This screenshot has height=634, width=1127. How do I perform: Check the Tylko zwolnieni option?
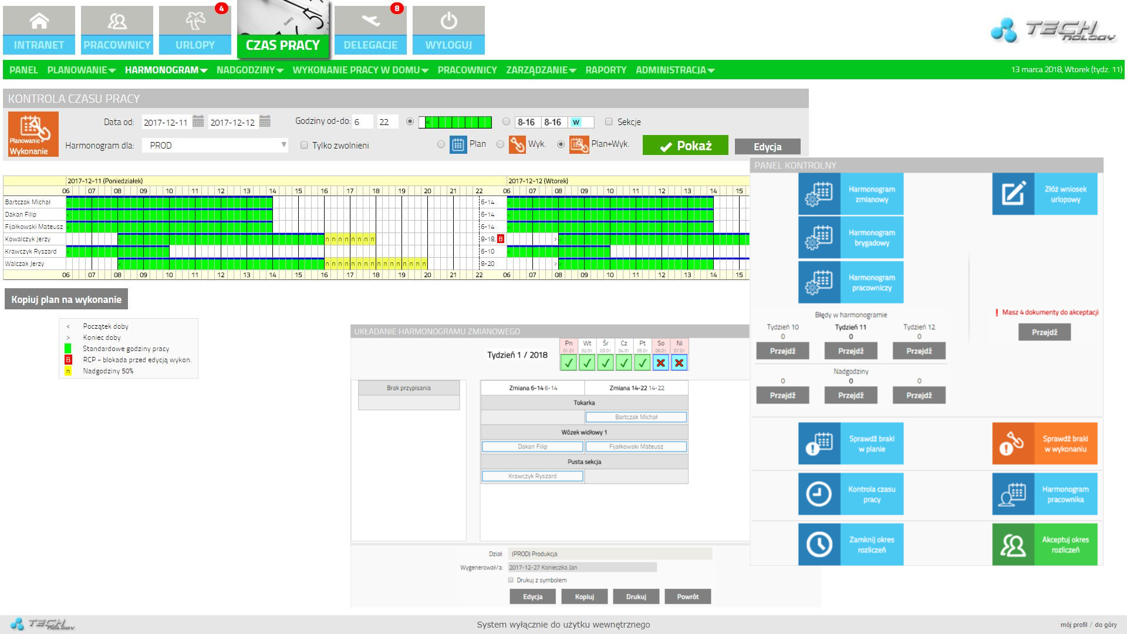click(304, 145)
